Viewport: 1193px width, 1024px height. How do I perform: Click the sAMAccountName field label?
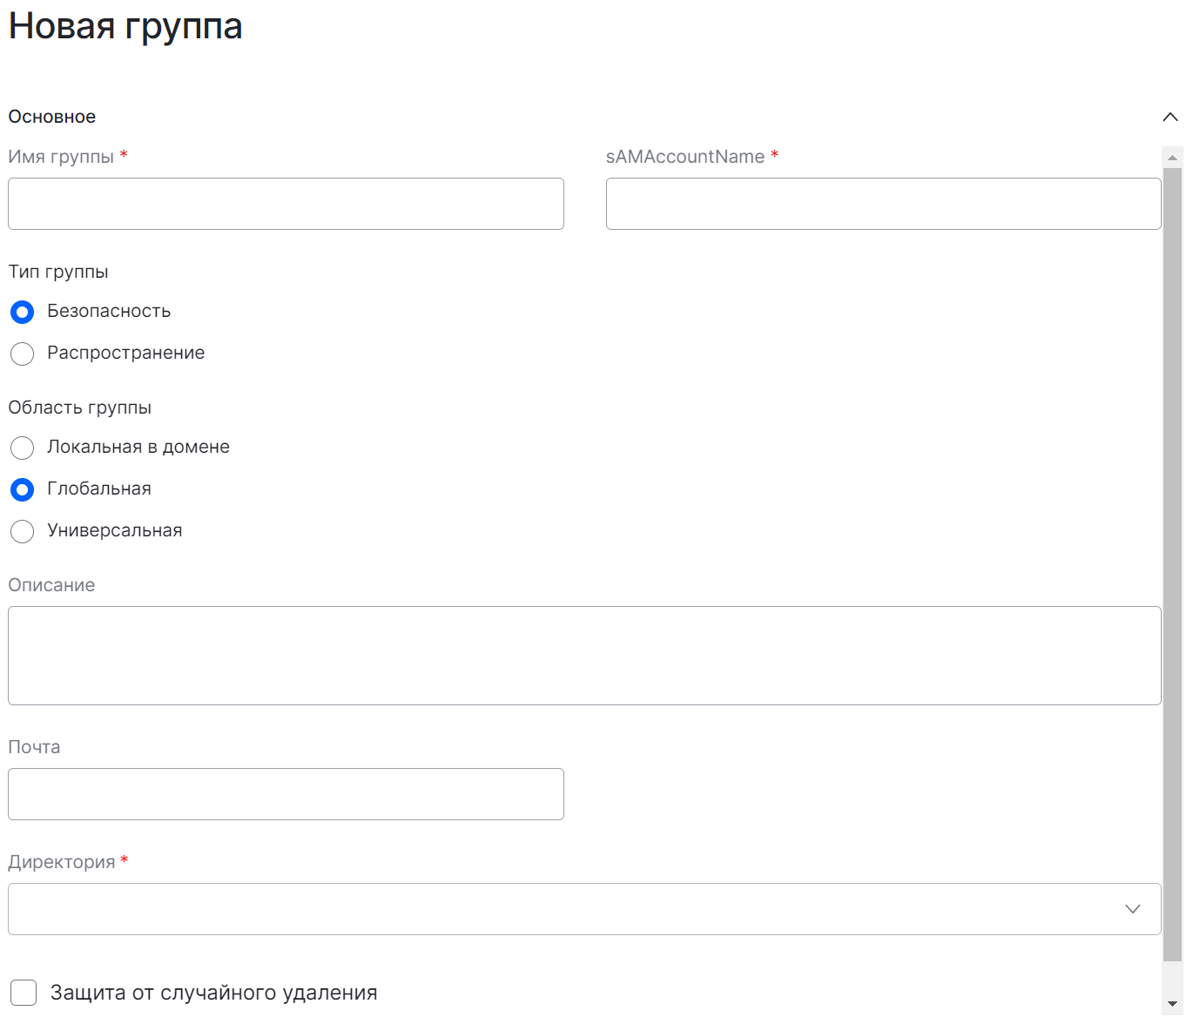point(684,157)
